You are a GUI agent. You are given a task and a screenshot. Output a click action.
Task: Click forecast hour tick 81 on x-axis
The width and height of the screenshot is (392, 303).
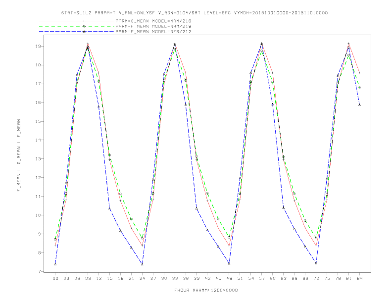click(349, 278)
